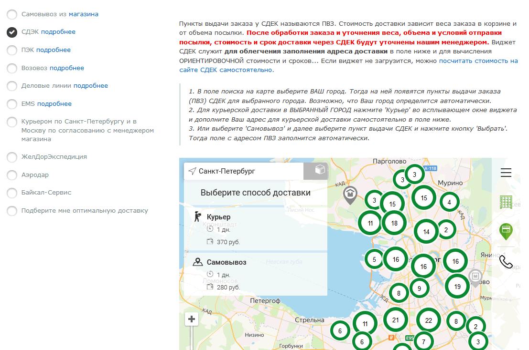
Task: Click the map cluster marker numbered 21
Action: coord(395,320)
